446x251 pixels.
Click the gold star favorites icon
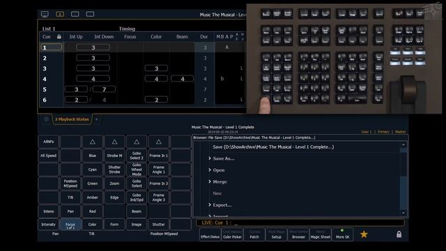pos(364,234)
